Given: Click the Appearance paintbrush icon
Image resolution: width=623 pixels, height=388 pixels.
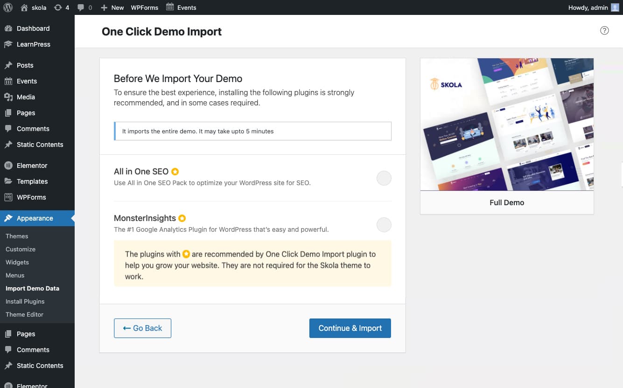Looking at the screenshot, I should (8, 218).
